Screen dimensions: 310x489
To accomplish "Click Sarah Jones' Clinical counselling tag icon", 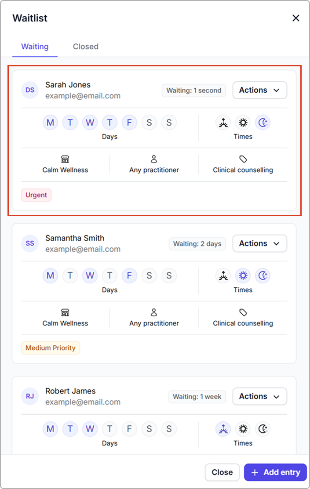I will point(243,159).
